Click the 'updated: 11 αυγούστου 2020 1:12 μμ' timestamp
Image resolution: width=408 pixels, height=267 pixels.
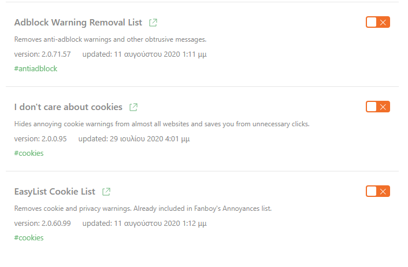[144, 224]
